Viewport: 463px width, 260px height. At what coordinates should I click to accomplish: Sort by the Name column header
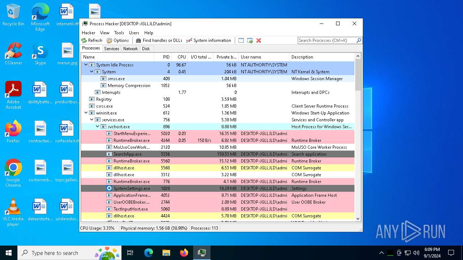[x=117, y=57]
